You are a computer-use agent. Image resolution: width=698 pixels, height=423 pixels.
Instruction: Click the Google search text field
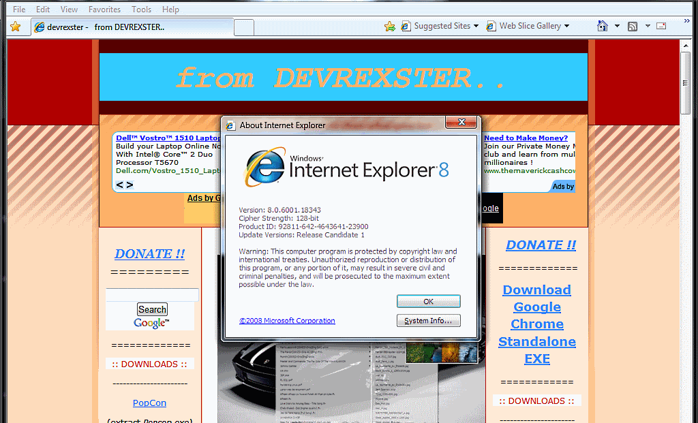point(152,295)
